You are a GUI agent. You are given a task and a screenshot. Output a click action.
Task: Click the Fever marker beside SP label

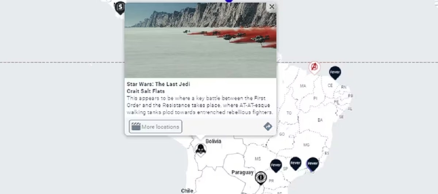pyautogui.click(x=276, y=166)
